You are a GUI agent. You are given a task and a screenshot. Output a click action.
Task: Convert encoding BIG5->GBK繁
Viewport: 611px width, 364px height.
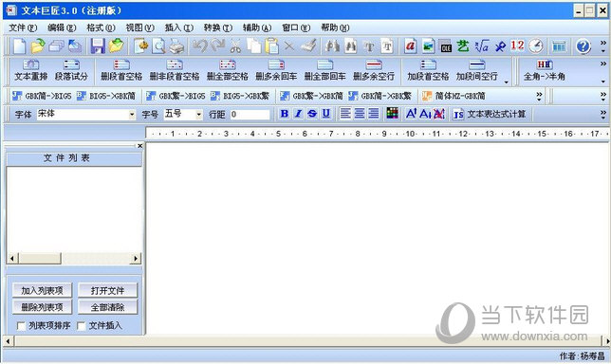[x=240, y=96]
